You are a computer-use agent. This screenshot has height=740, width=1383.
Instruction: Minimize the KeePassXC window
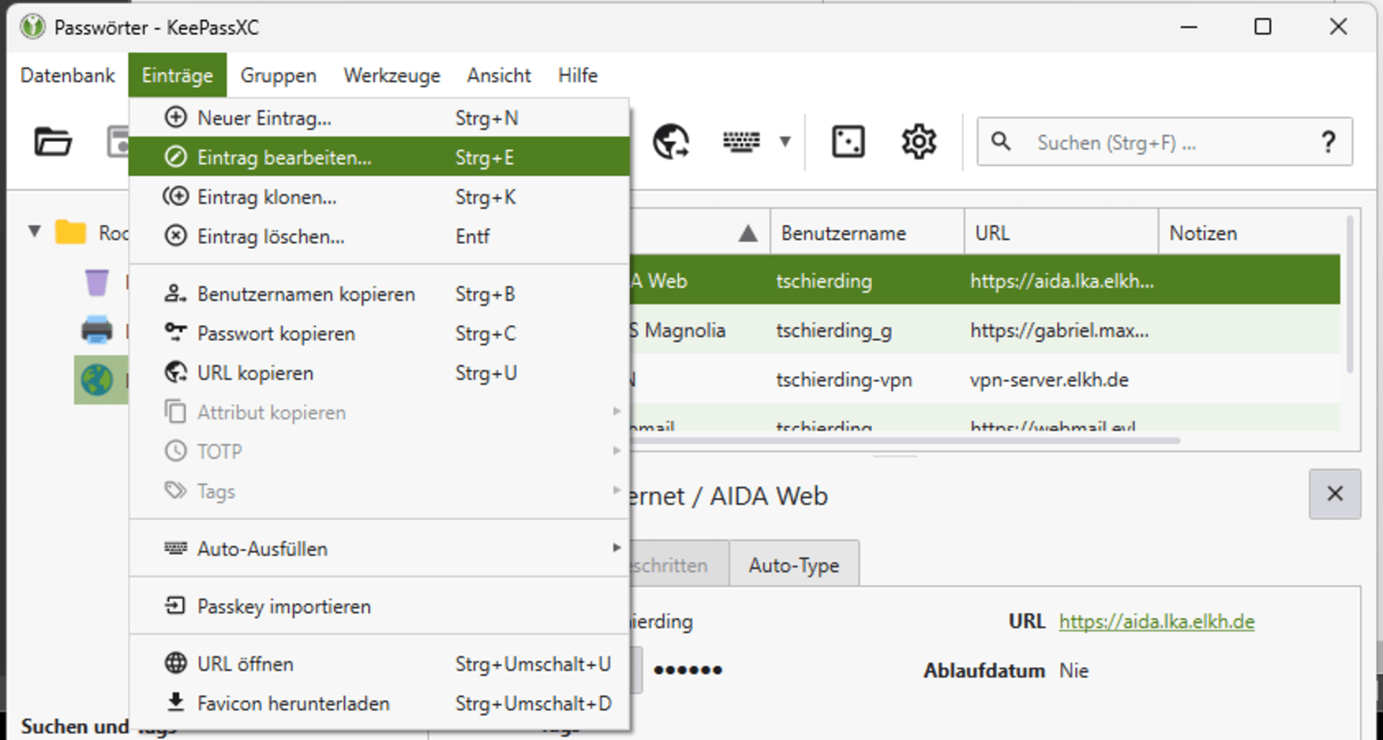pos(1189,26)
